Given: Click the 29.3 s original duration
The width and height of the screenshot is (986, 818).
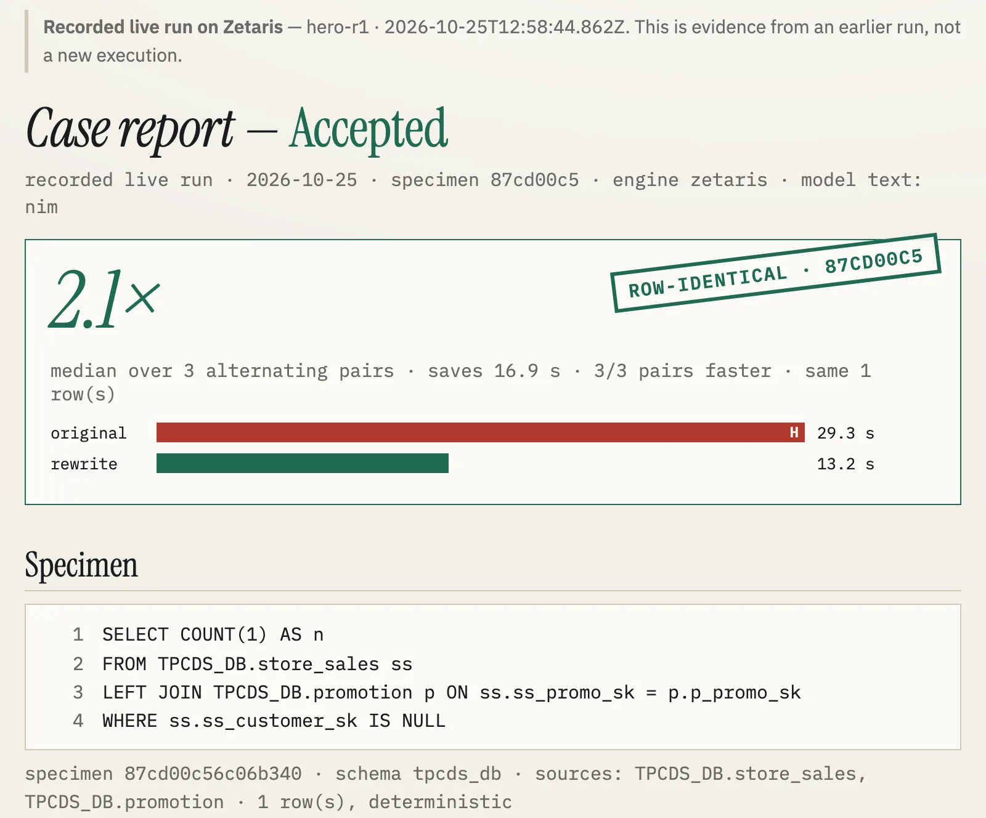Looking at the screenshot, I should tap(845, 433).
